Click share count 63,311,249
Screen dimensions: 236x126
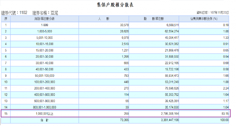(x=172, y=82)
